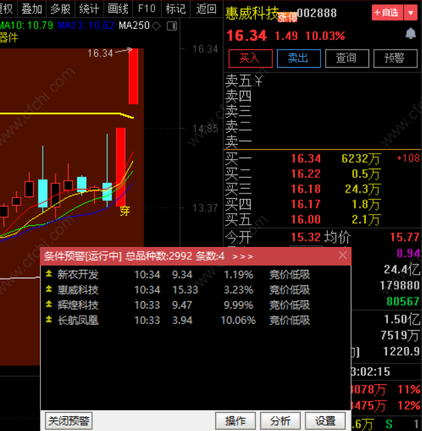Select the 叠加 overlay toolbar item

(32, 9)
